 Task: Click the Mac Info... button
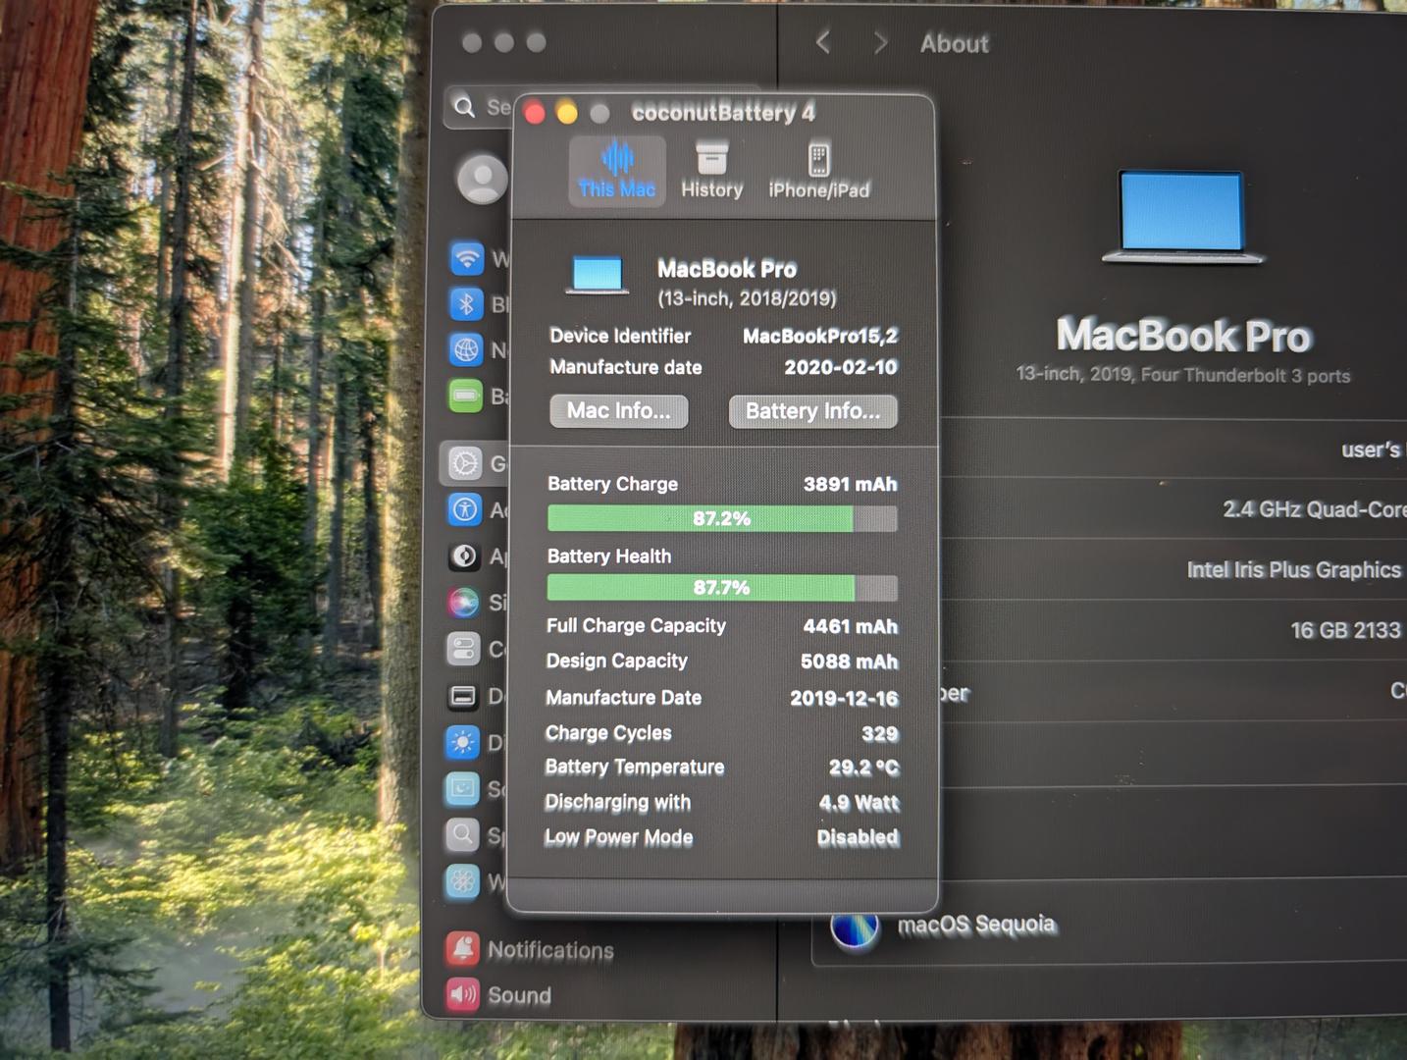619,411
